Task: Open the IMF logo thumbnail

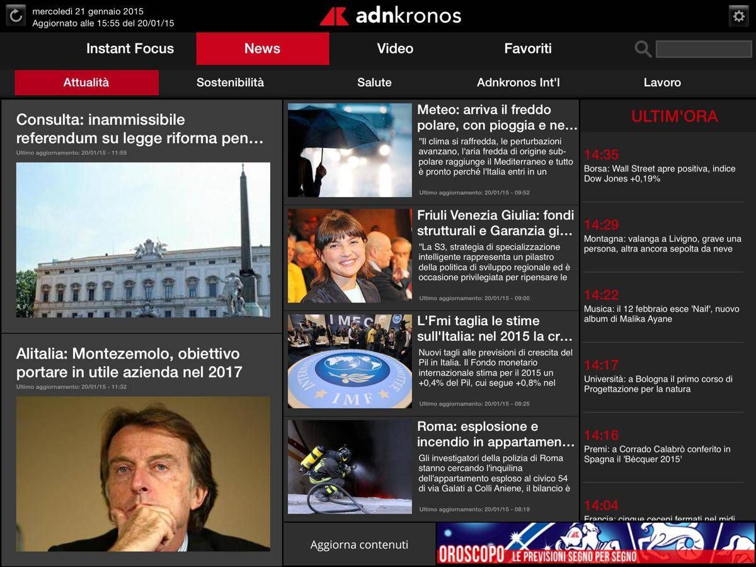Action: click(x=350, y=362)
